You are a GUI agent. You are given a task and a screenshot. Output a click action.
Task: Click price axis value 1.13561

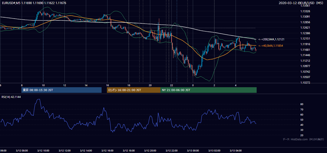(305, 6)
